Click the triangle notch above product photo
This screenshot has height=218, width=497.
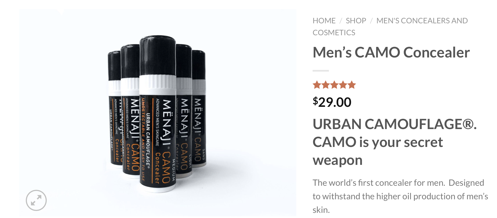(x=61, y=12)
